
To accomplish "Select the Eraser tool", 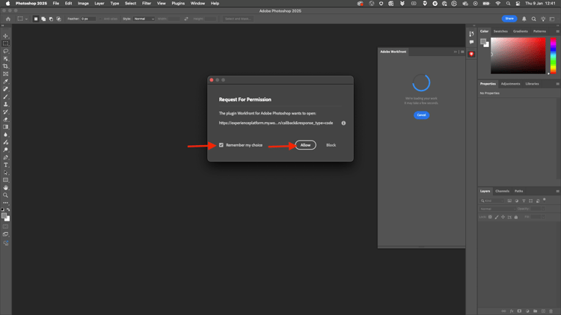I will pyautogui.click(x=5, y=119).
